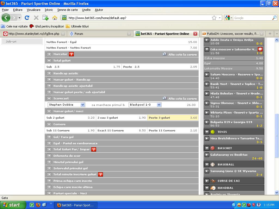Click the Baschet ball icon
Viewport: 279px width, 209px height.
213,148
